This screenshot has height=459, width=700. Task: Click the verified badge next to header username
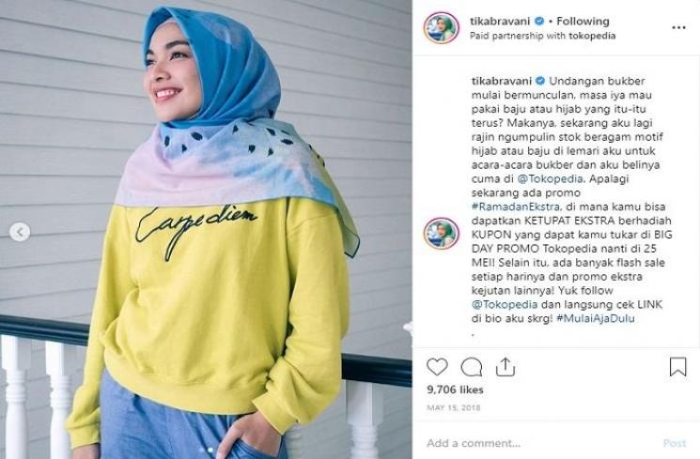[x=539, y=21]
